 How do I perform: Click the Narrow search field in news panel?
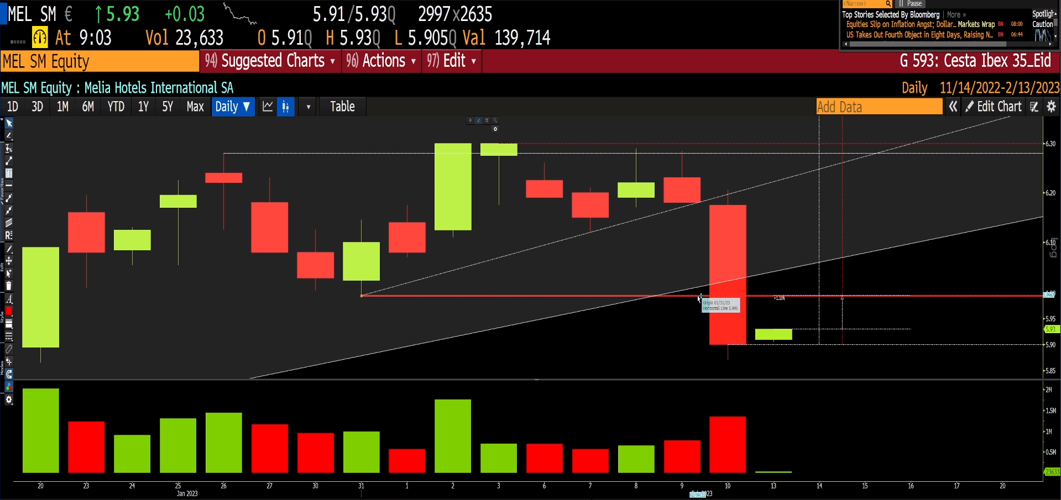coord(863,3)
